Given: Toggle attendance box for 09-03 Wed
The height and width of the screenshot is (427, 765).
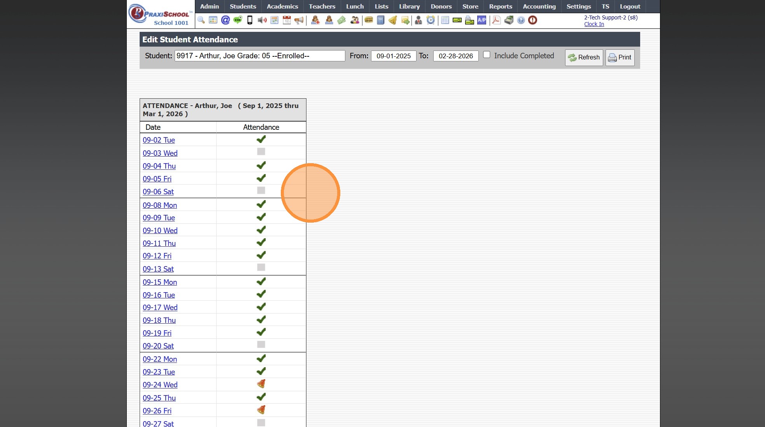Looking at the screenshot, I should (x=261, y=152).
